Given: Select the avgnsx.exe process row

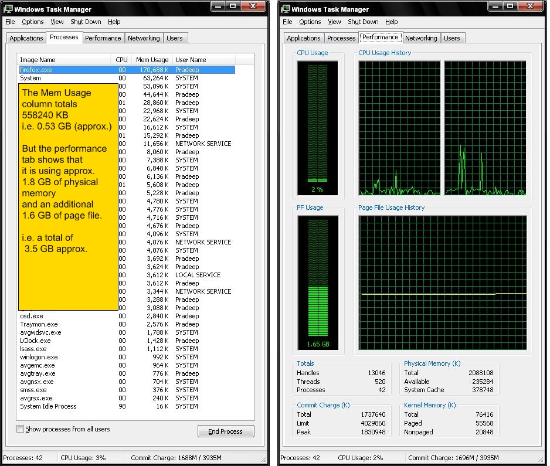Looking at the screenshot, I should coord(127,382).
